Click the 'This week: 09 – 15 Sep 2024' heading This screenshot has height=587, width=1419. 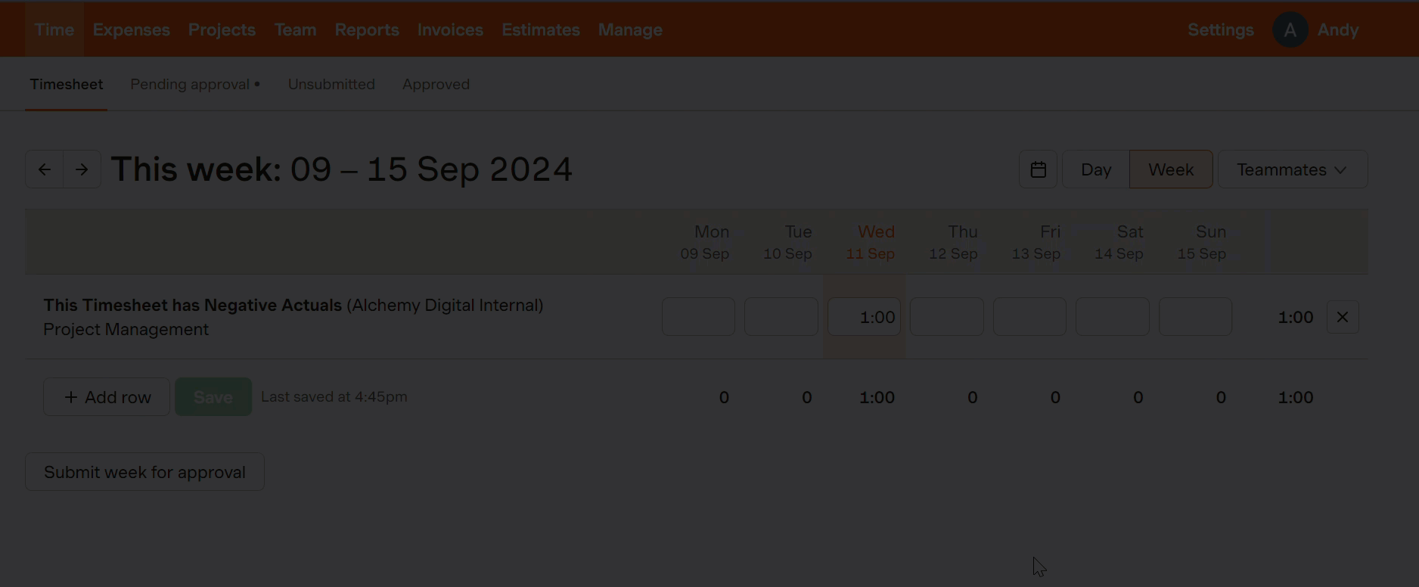(342, 169)
